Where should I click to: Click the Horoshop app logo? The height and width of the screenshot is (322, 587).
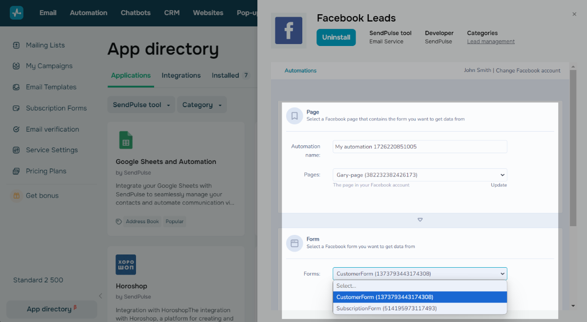click(126, 265)
